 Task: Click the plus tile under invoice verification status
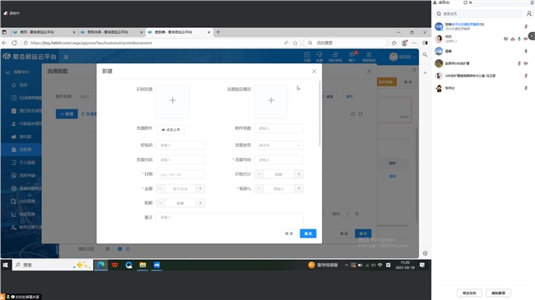pyautogui.click(x=271, y=101)
